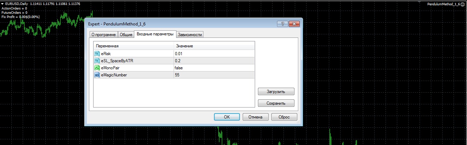The width and height of the screenshot is (467, 145).
Task: Click the eMonoPair boolean type icon
Action: (97, 68)
